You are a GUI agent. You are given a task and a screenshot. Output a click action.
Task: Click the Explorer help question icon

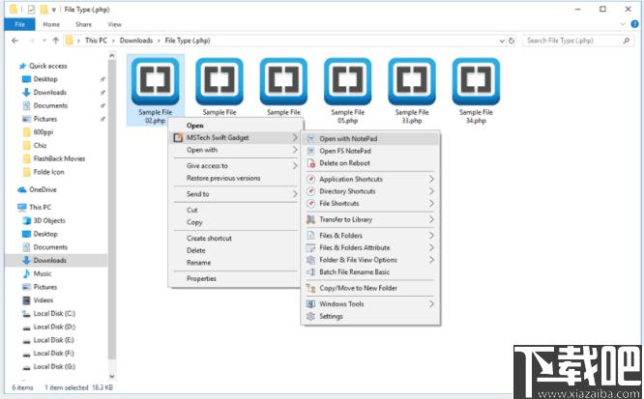(634, 24)
